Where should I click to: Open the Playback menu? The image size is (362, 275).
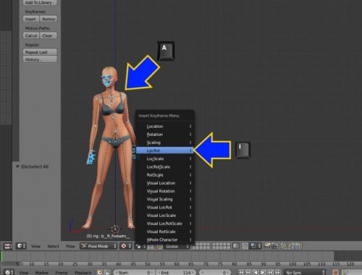click(83, 273)
